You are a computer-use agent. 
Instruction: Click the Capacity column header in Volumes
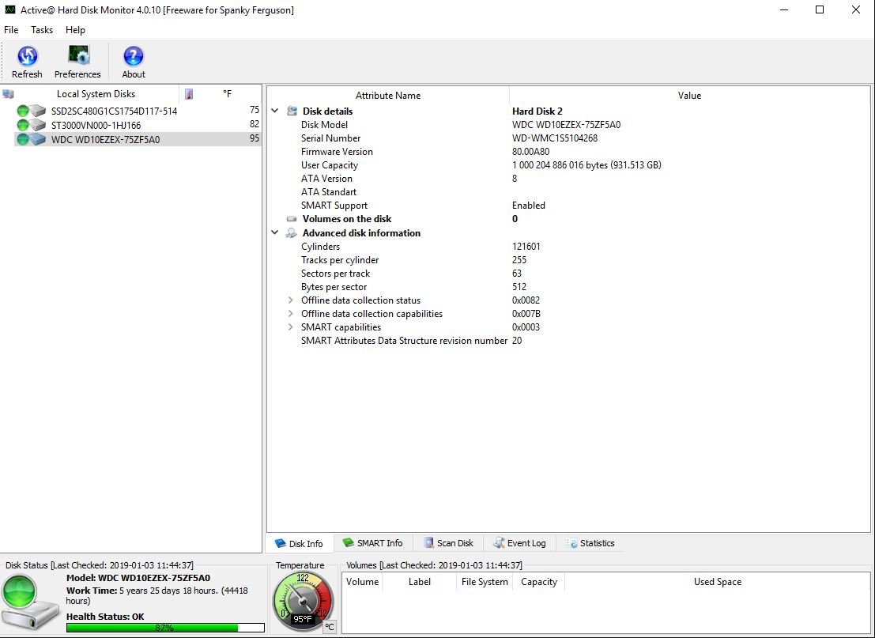pyautogui.click(x=539, y=582)
